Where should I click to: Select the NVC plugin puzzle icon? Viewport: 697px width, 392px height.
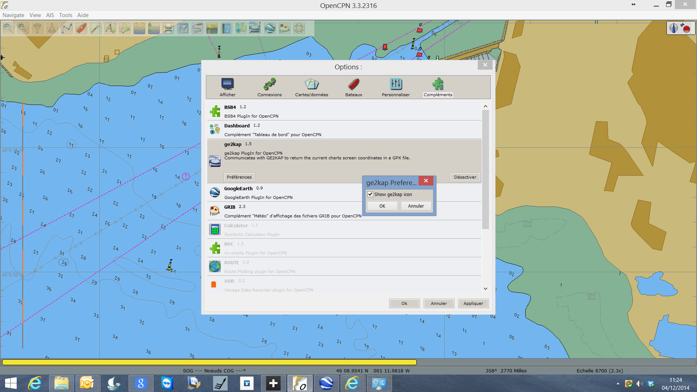tap(215, 248)
